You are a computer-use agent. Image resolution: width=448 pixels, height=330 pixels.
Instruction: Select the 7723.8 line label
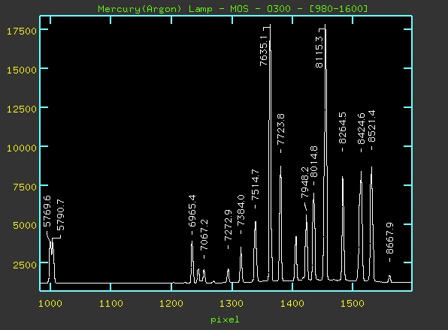coord(281,130)
